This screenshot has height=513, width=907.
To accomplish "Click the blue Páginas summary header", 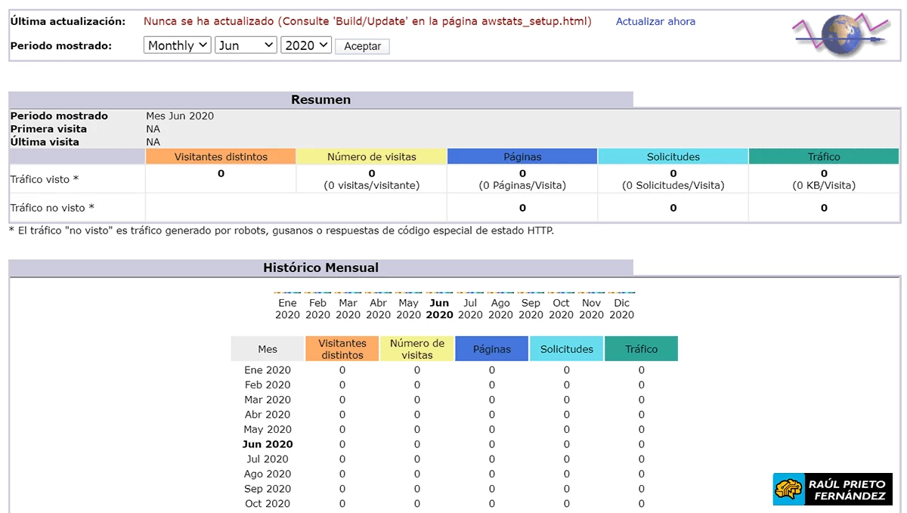I will click(x=522, y=156).
